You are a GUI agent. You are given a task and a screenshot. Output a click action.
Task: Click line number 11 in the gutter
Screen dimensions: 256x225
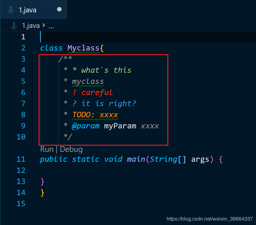click(x=21, y=159)
